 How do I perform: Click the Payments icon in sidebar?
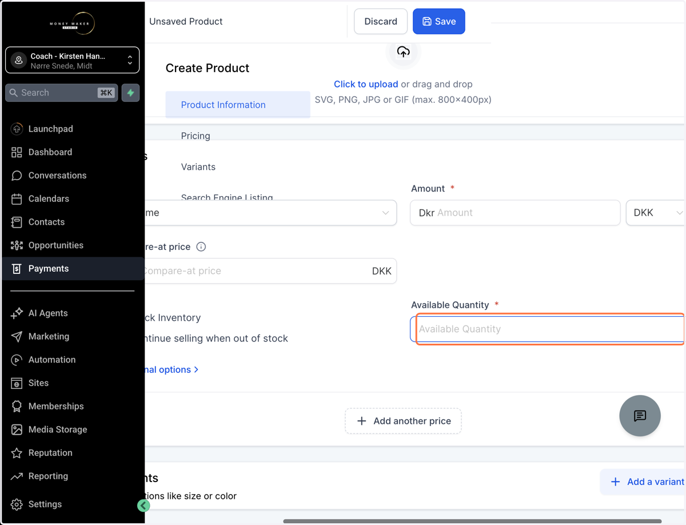(17, 269)
